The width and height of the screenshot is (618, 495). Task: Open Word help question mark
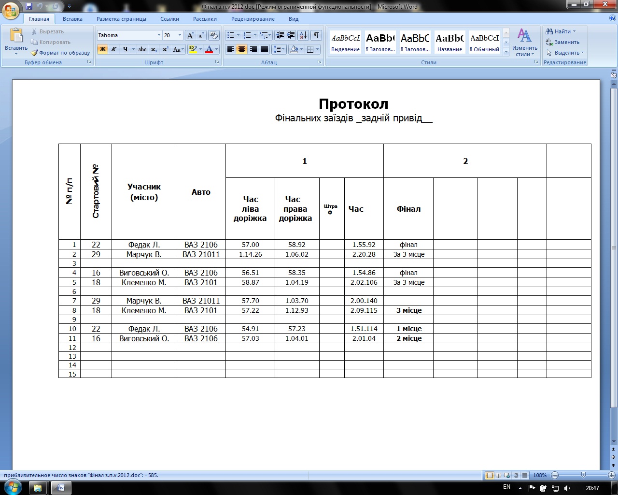tap(613, 19)
